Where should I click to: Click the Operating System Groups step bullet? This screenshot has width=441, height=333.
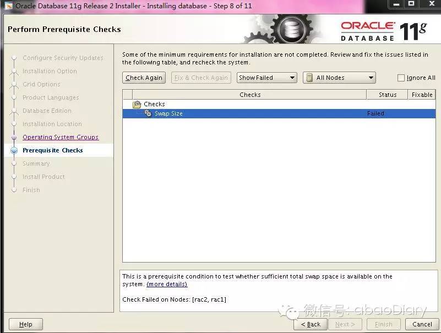point(14,138)
